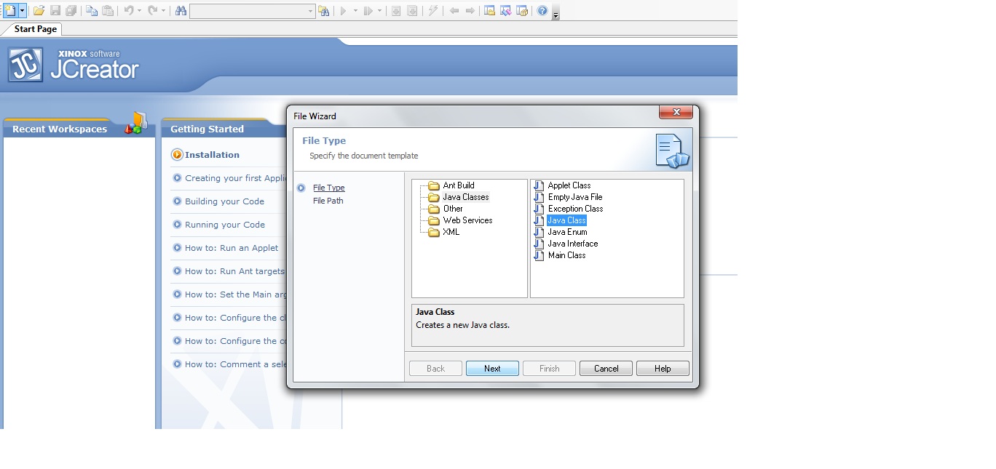Image resolution: width=996 pixels, height=469 pixels.
Task: Select the File Type radio button
Action: pos(301,187)
